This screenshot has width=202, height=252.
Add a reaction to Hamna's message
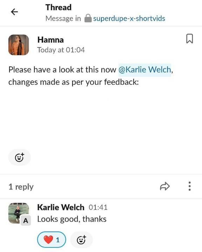(19, 157)
